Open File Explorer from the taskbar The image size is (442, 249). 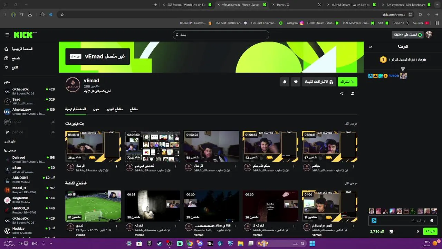coord(240,243)
